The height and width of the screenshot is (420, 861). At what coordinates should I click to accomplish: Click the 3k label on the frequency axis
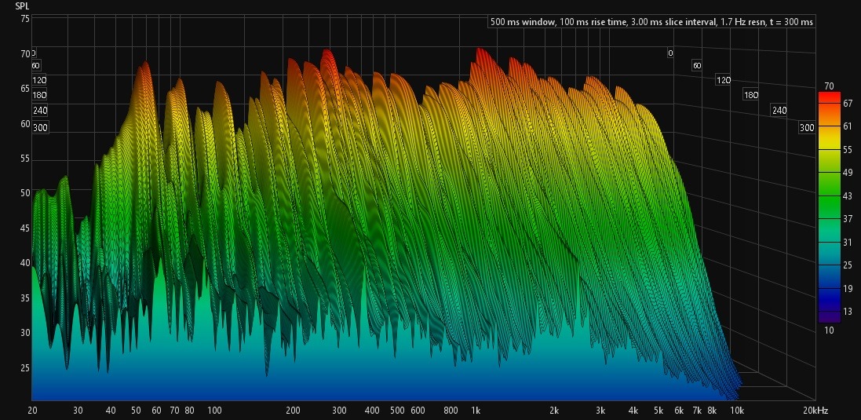pos(600,411)
